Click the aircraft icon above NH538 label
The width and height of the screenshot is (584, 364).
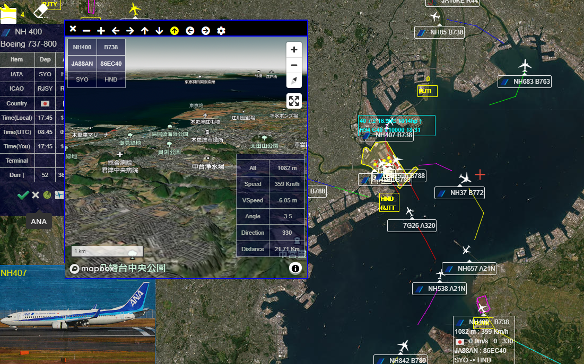[441, 274]
